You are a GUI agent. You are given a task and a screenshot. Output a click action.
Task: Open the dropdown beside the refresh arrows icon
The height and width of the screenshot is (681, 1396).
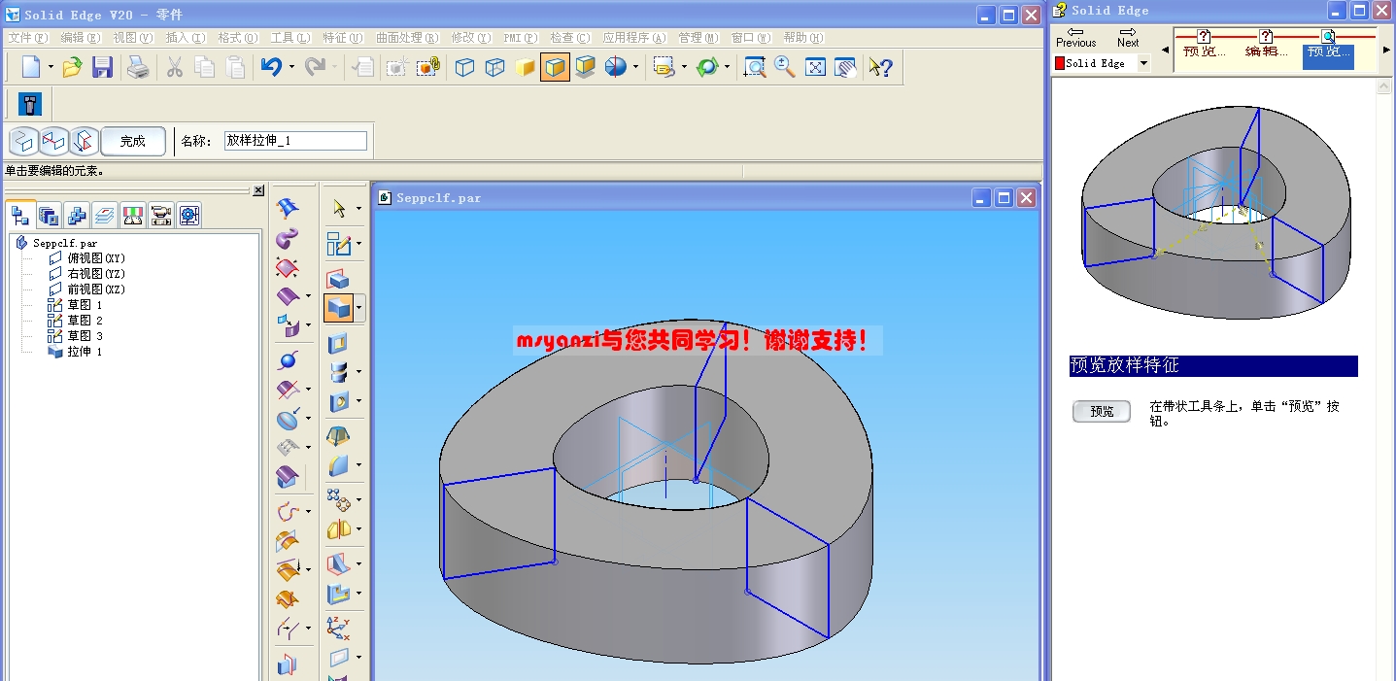[x=727, y=68]
